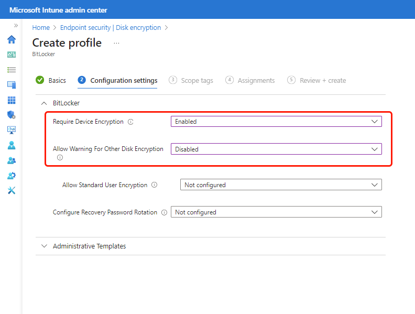Expand the left navigation sidebar chevrons

click(16, 25)
